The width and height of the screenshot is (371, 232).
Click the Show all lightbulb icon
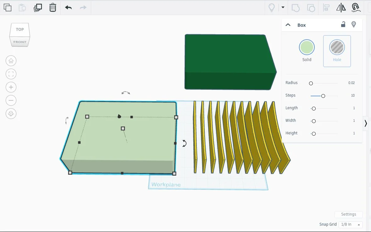(272, 8)
